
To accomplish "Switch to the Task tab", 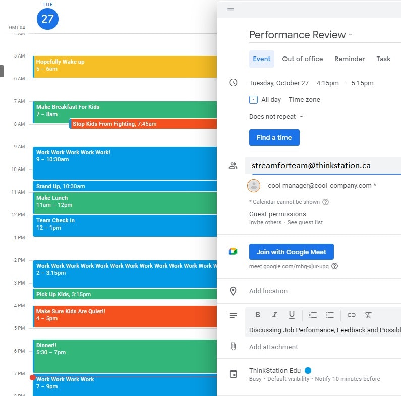I will [x=383, y=59].
